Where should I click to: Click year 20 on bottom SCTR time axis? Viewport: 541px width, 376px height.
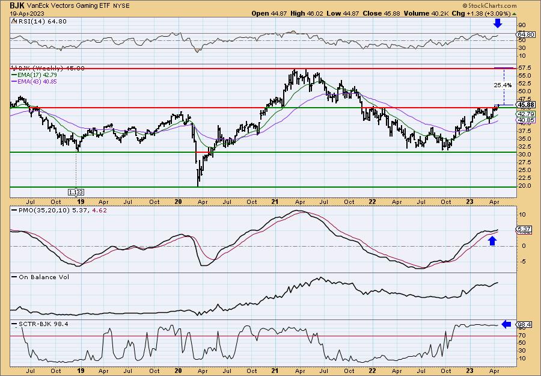click(x=178, y=371)
